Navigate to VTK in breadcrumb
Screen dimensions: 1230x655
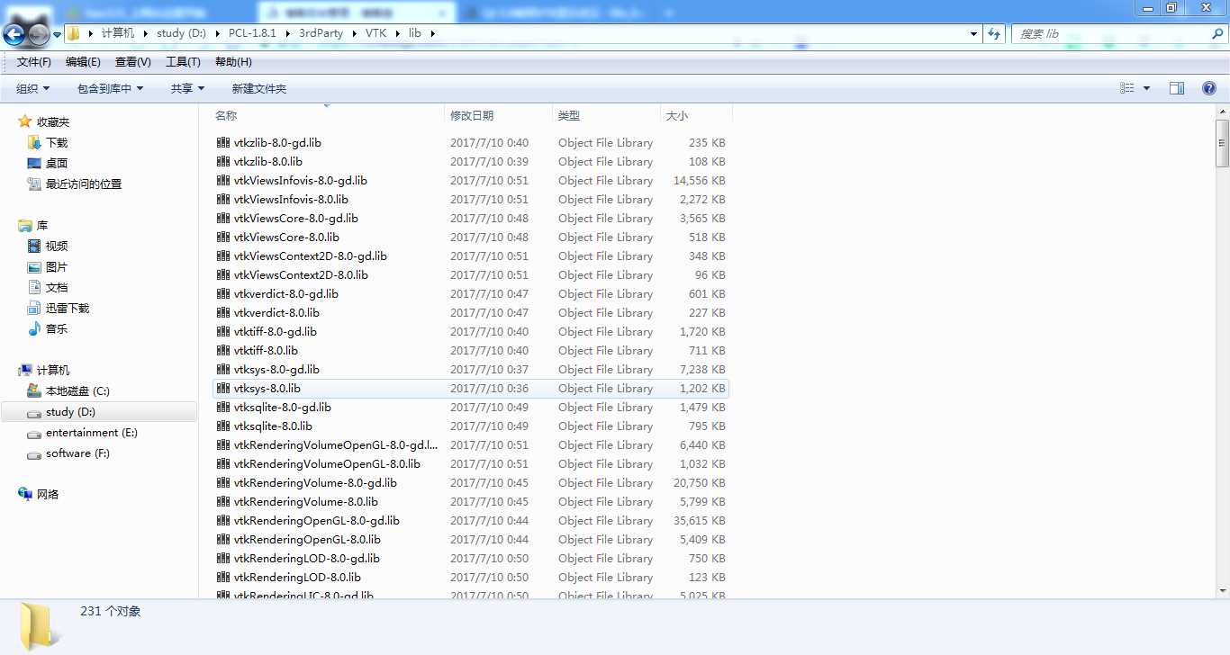point(376,33)
